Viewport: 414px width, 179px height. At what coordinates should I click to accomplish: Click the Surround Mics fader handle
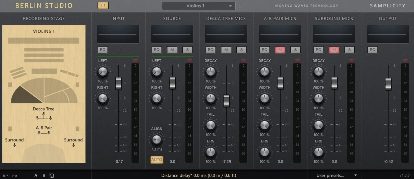coord(334,83)
